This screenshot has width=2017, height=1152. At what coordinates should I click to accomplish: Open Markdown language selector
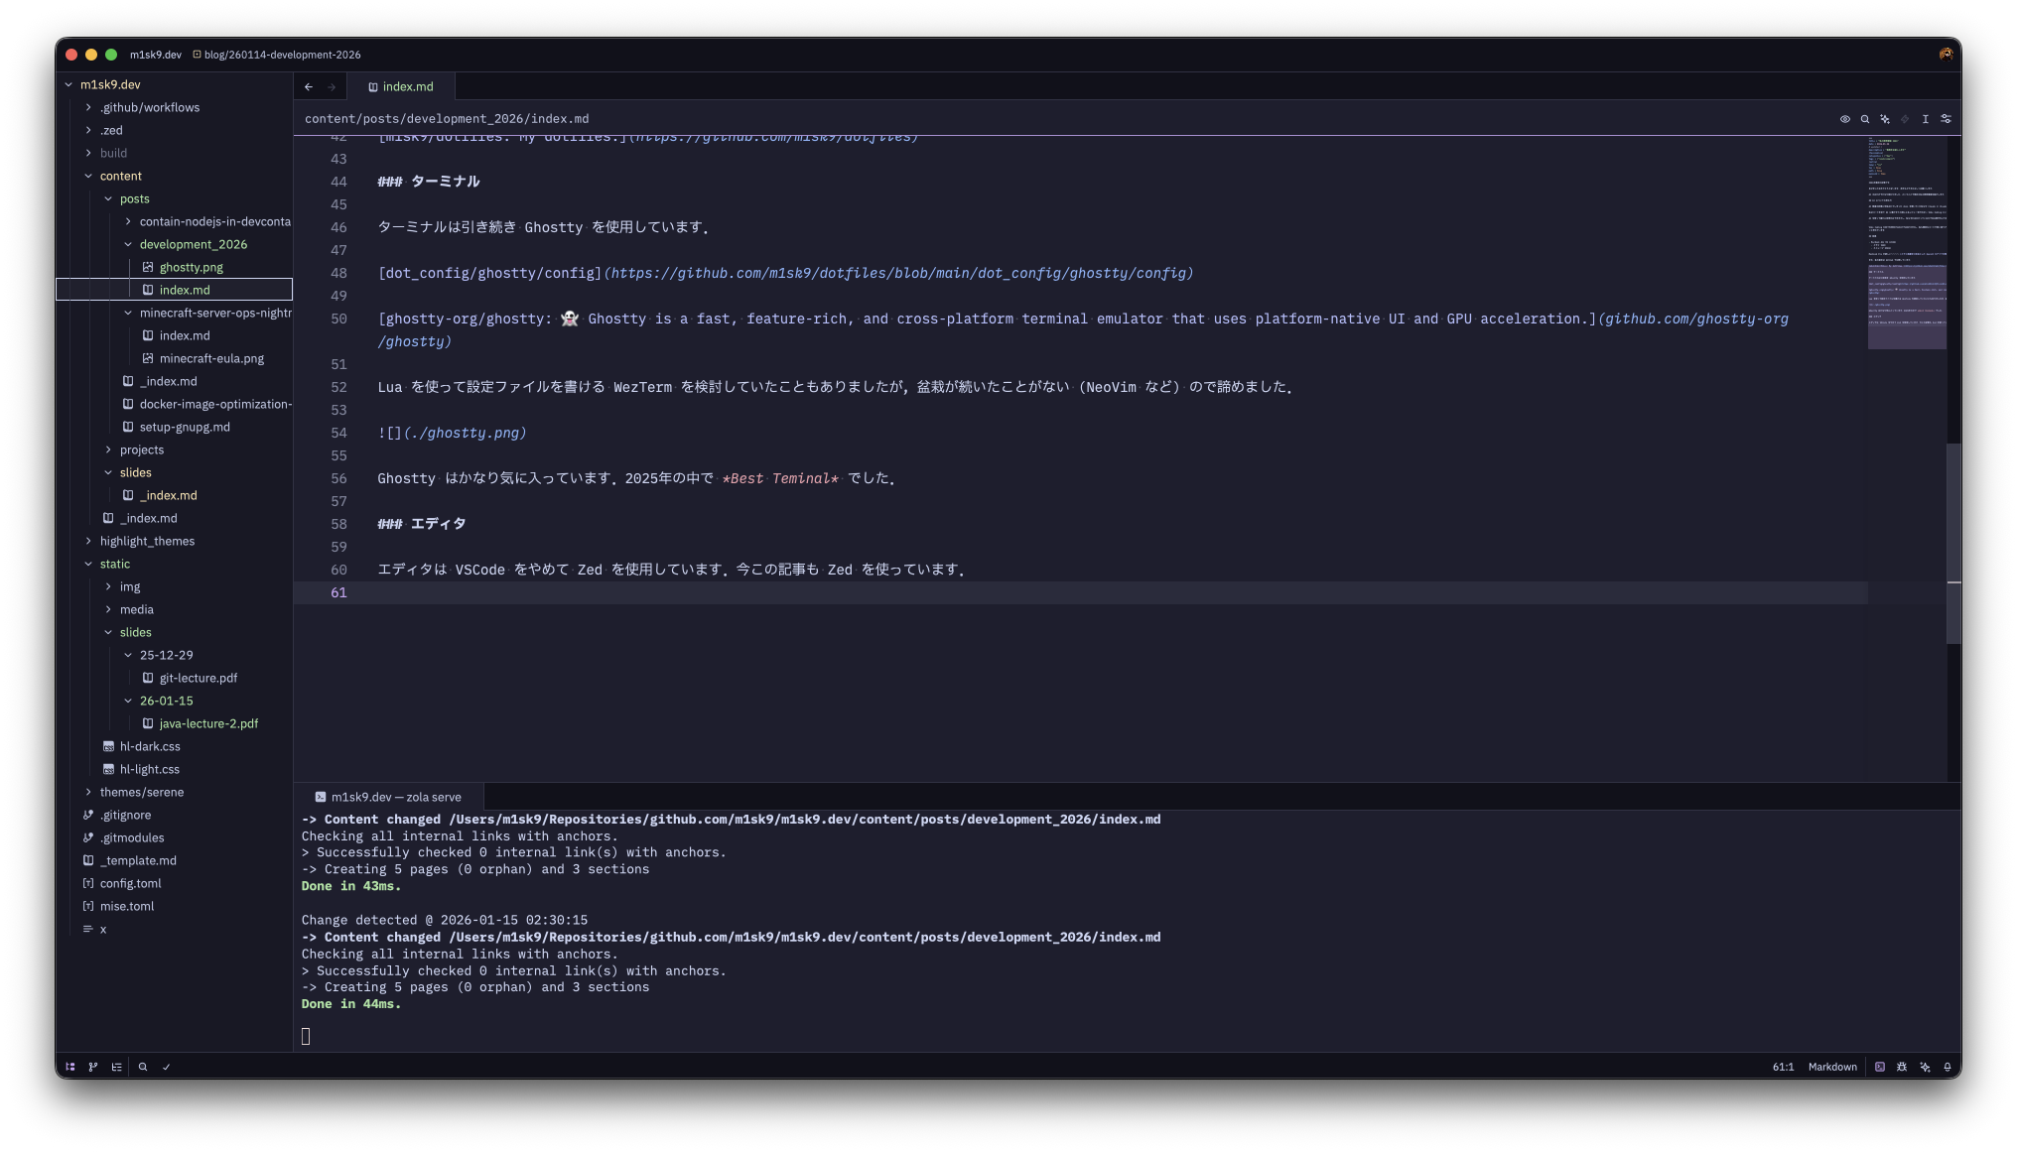[x=1831, y=1067]
